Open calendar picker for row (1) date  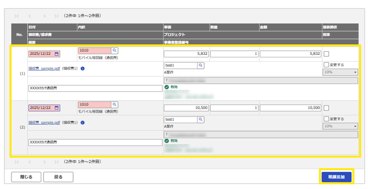click(56, 54)
